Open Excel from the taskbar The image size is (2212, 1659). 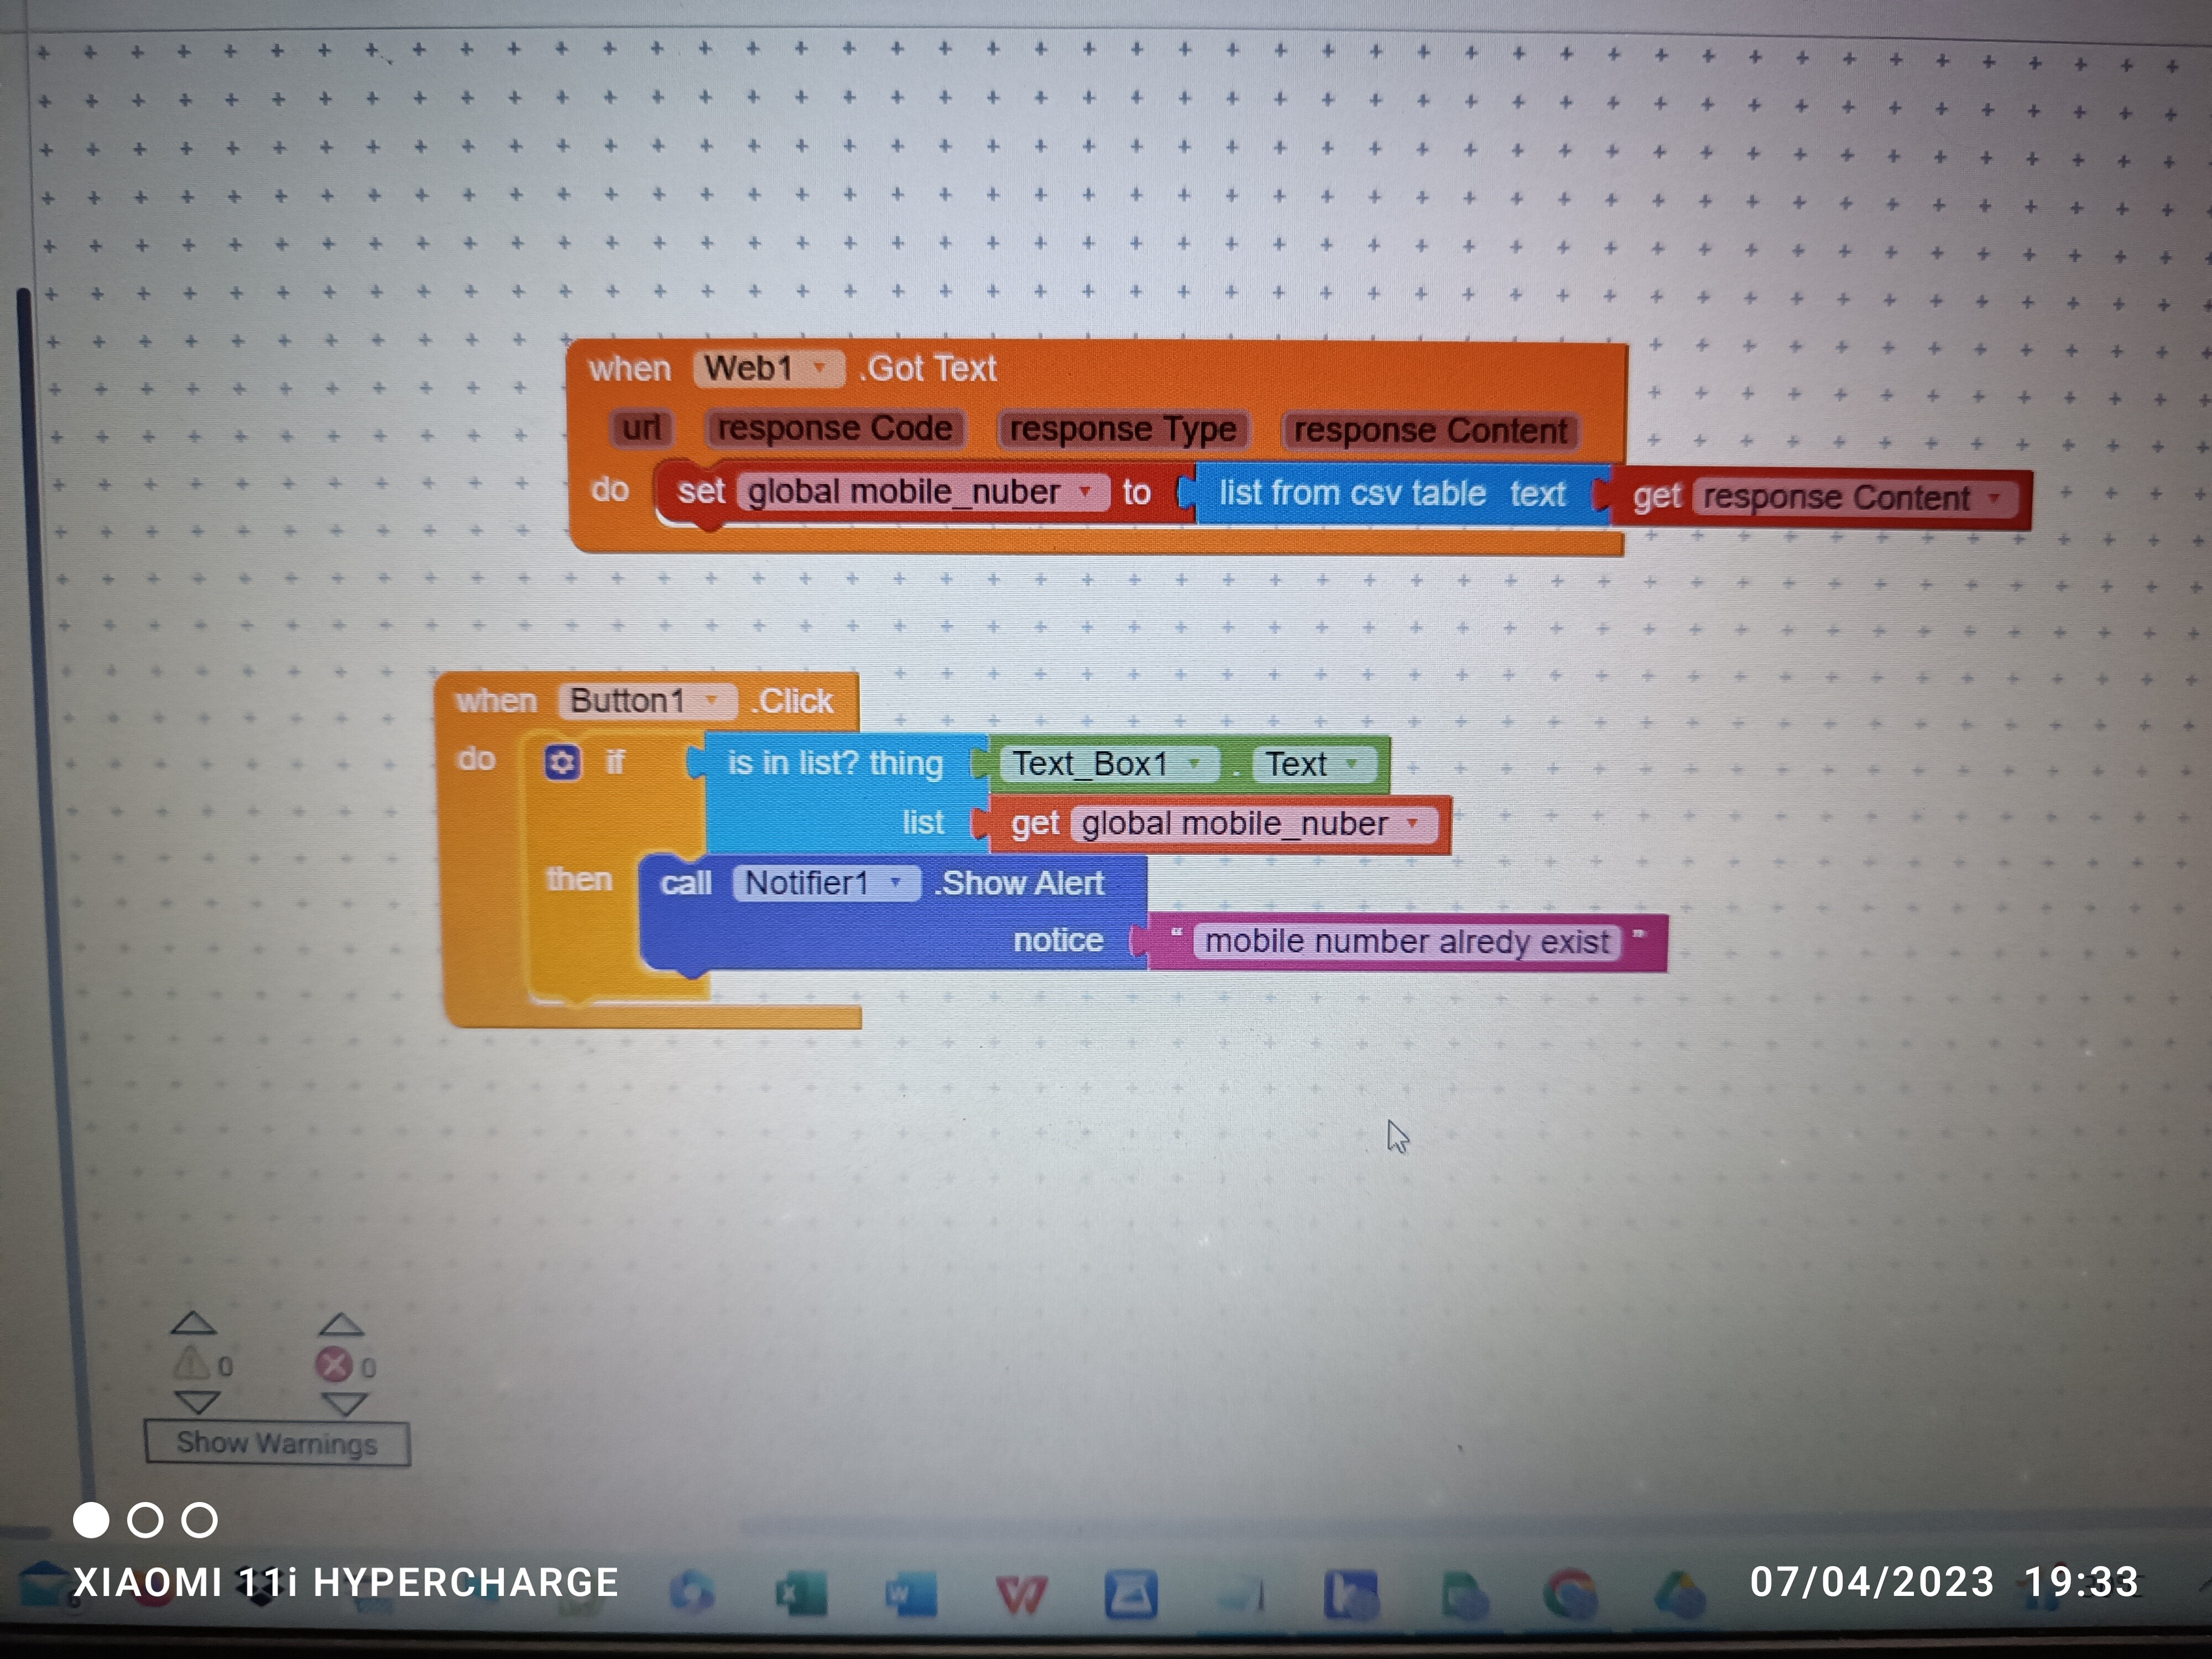click(x=801, y=1594)
